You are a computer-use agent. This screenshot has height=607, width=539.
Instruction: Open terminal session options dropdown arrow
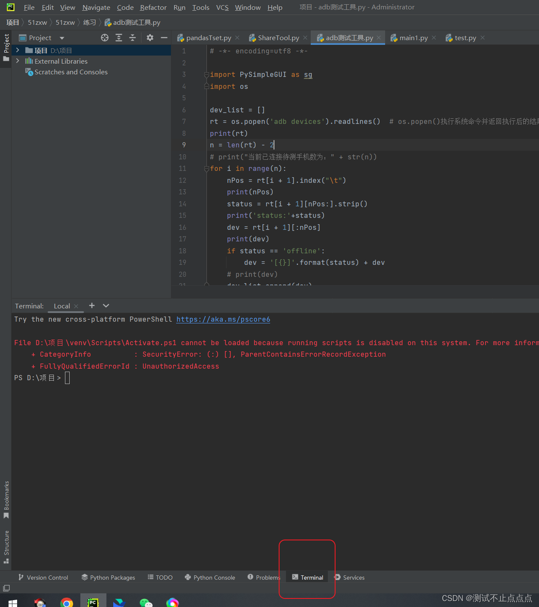click(106, 305)
